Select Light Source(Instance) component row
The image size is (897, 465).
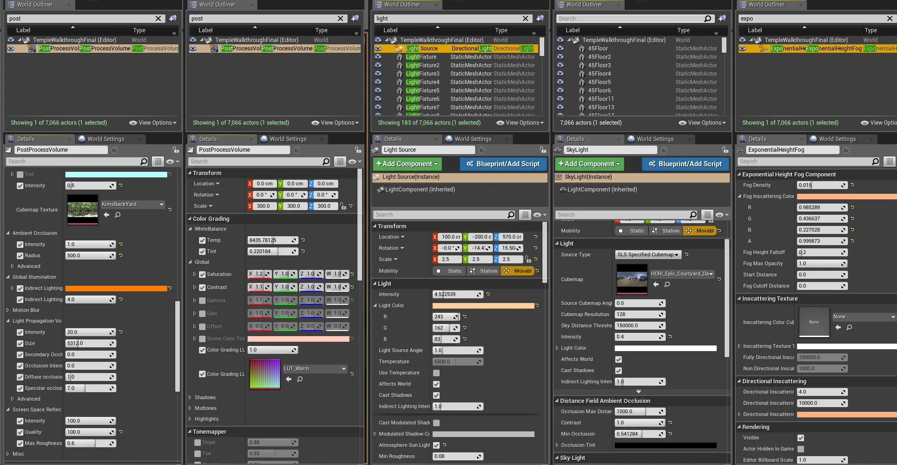(460, 177)
